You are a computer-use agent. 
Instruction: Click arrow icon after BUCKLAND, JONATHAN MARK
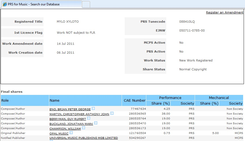pos(96,123)
